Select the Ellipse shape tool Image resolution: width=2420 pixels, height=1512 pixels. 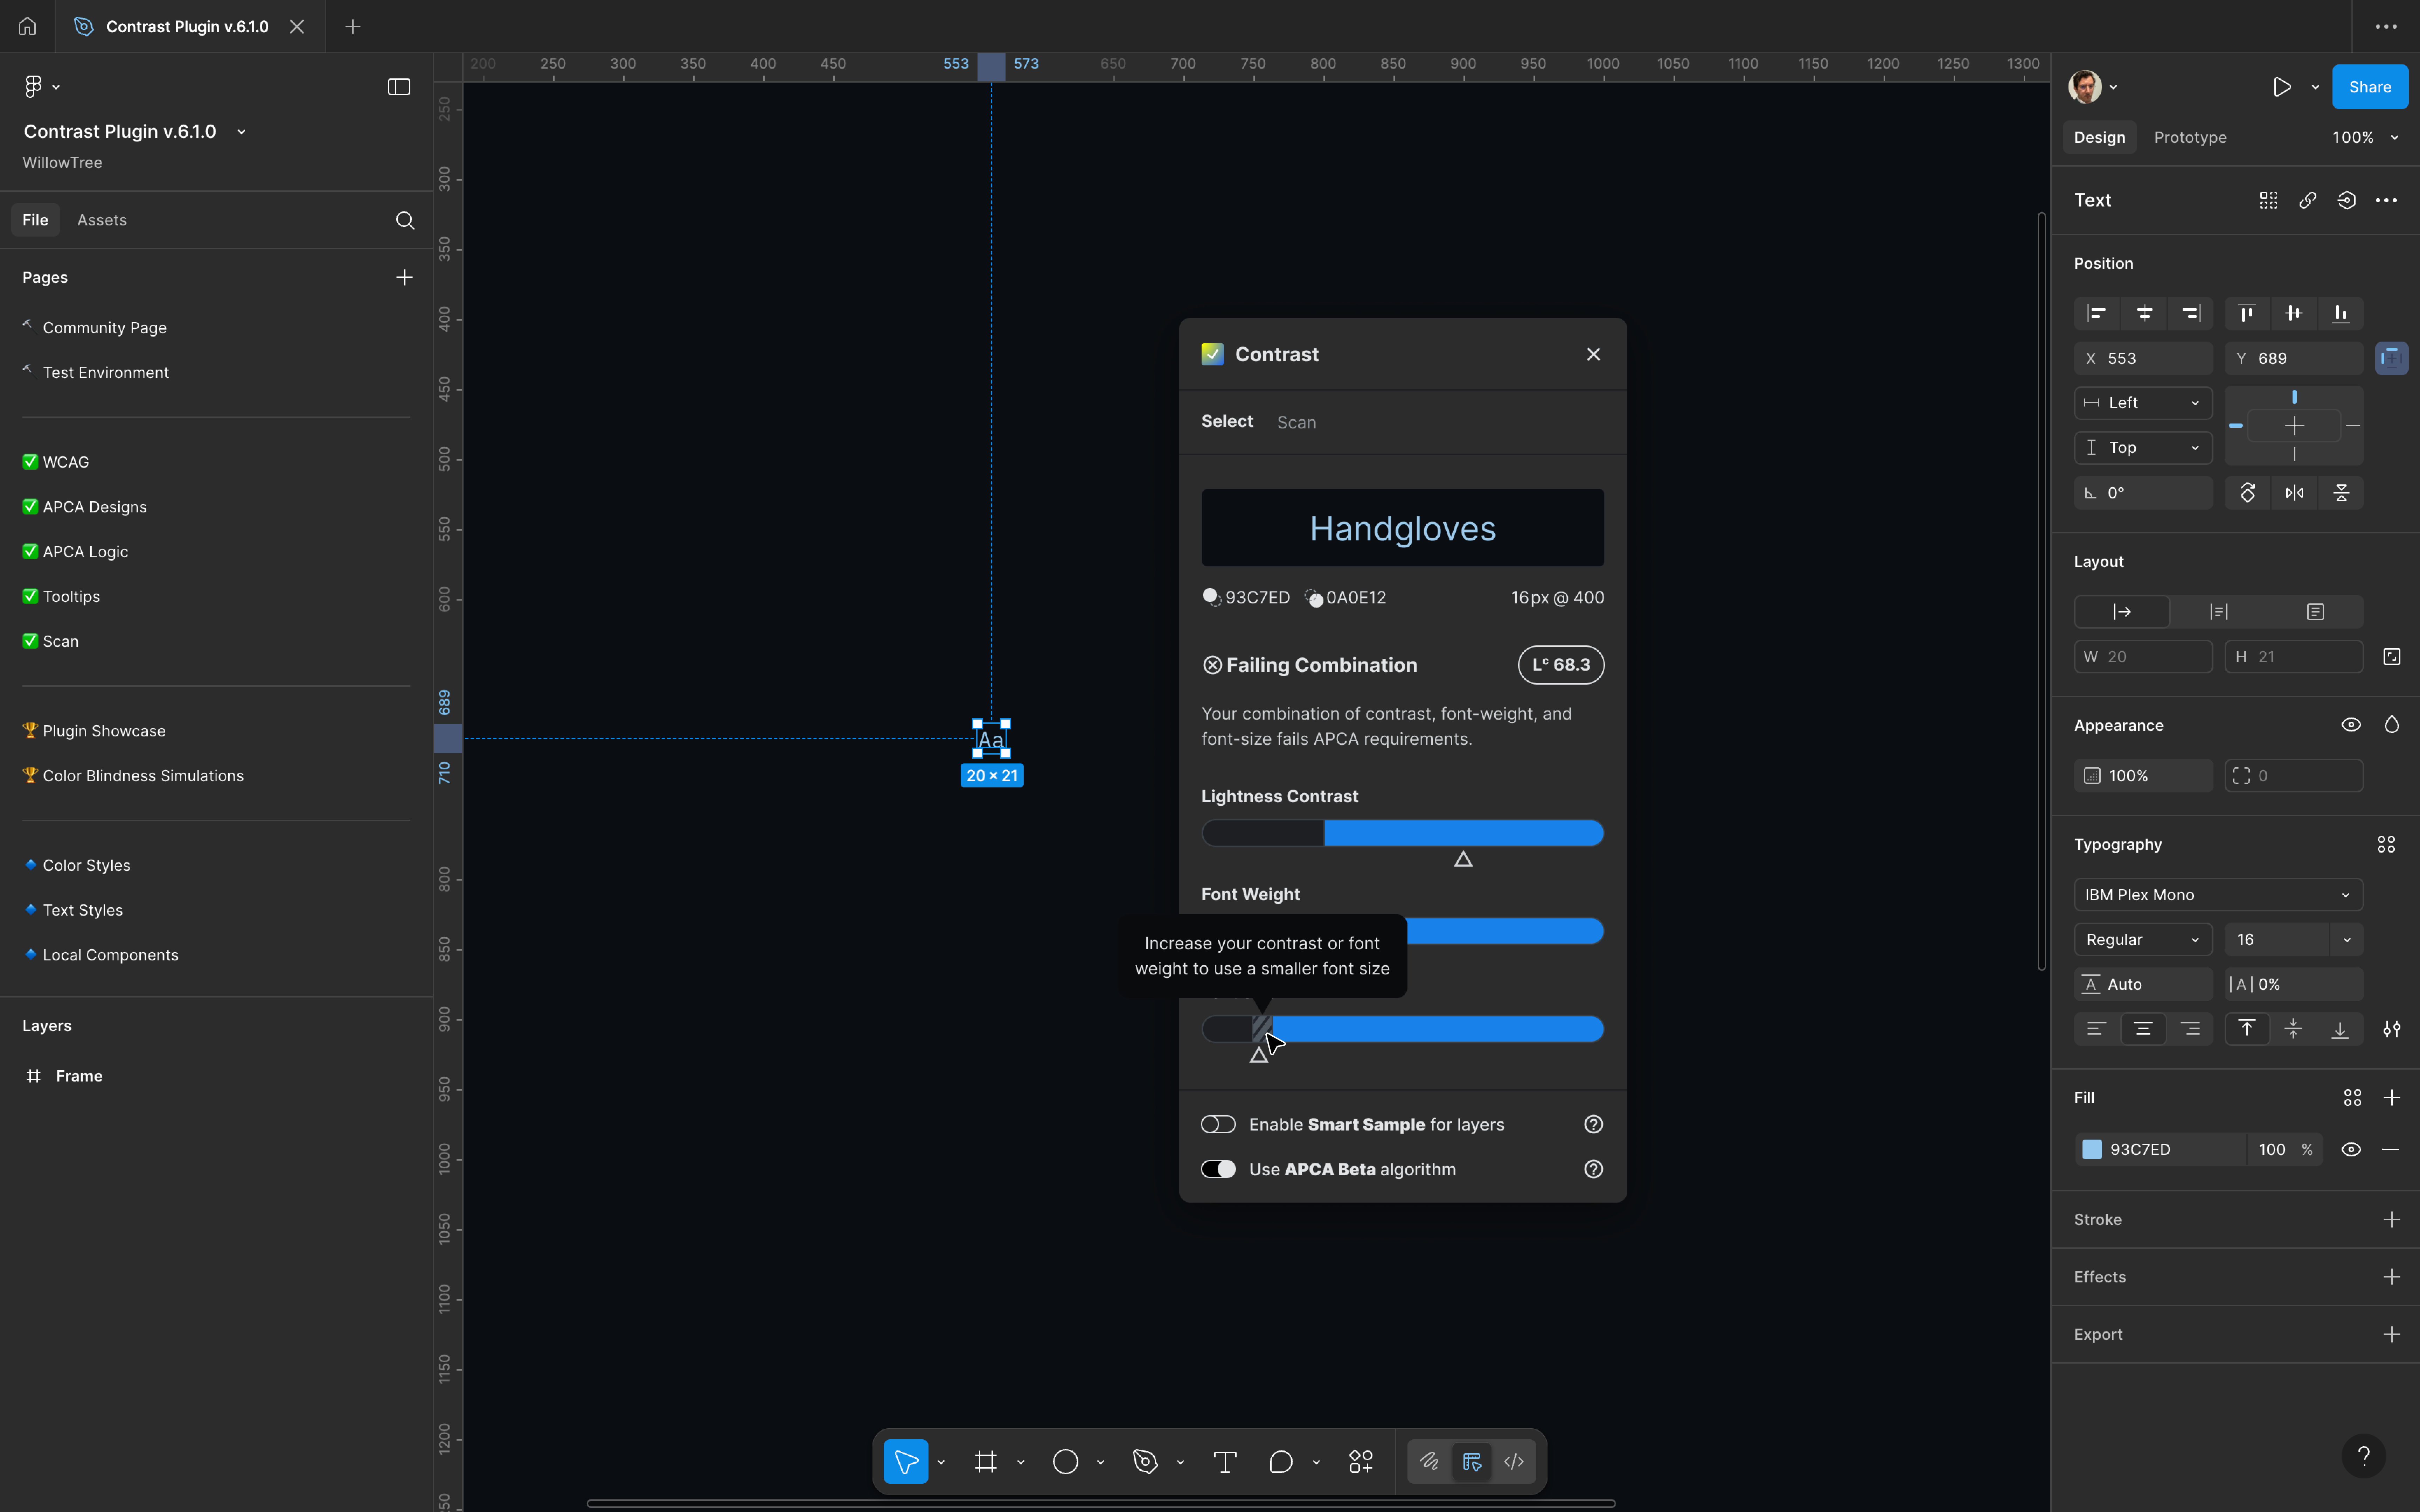[x=1066, y=1462]
